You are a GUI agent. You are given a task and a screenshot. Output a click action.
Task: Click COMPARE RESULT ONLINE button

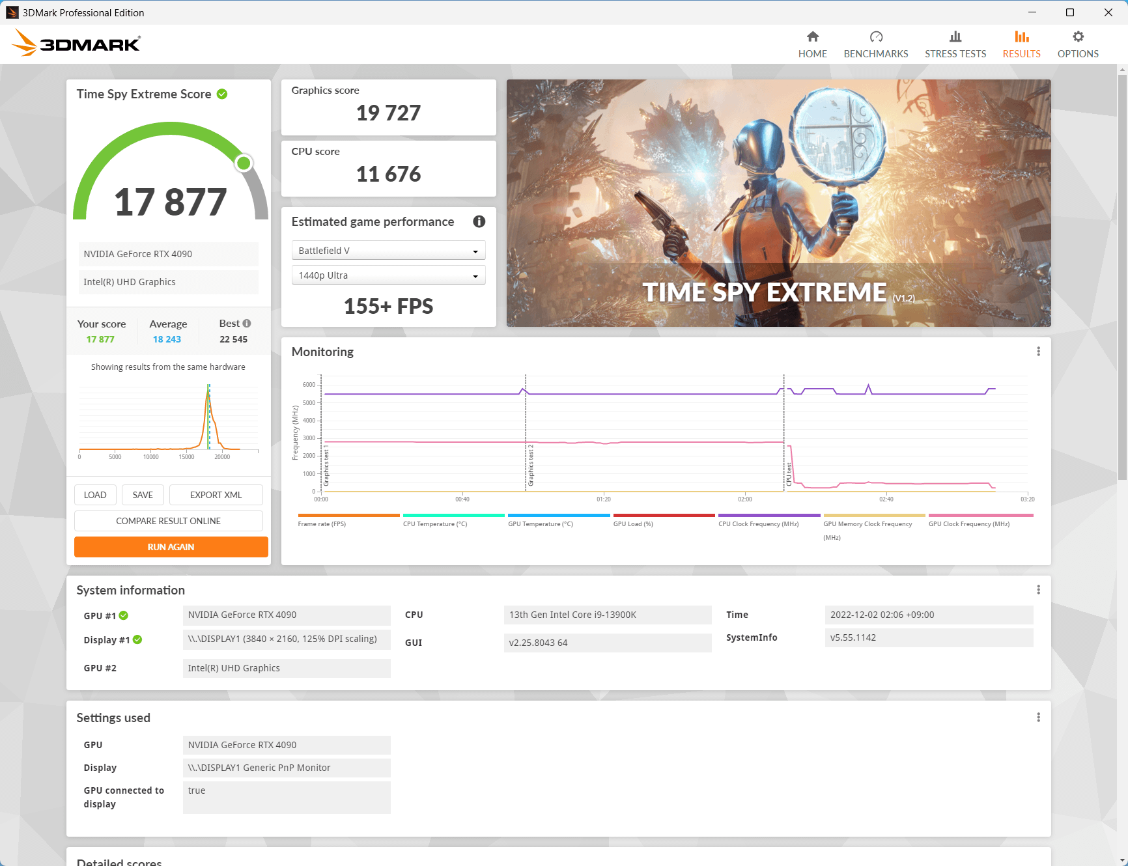(x=168, y=521)
